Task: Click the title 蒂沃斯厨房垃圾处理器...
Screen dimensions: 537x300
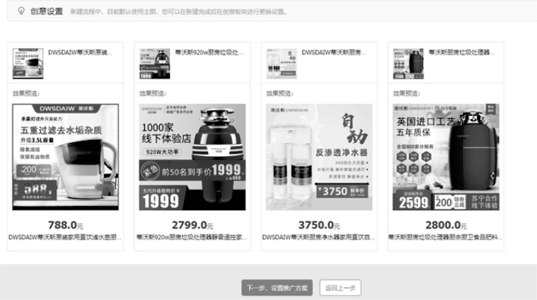Action: 462,53
